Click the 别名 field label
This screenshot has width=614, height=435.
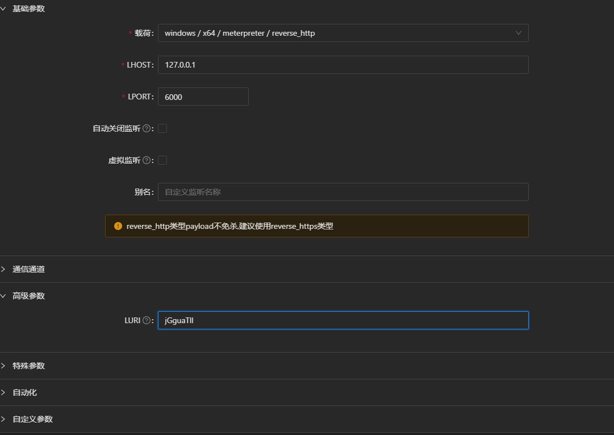tap(143, 192)
